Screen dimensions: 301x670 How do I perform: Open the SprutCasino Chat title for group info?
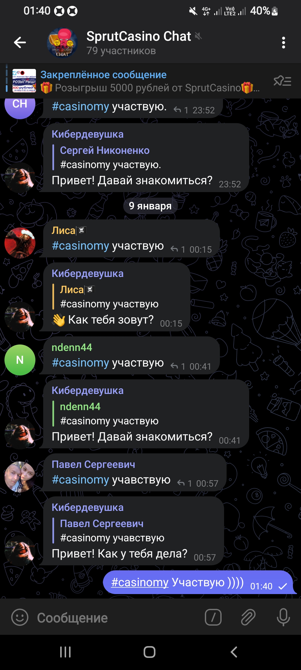tap(139, 36)
